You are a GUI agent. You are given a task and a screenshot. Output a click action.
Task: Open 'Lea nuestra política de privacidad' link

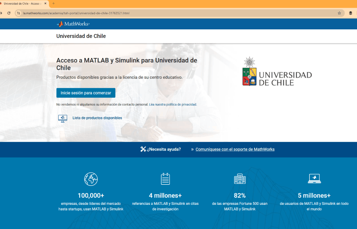click(x=173, y=104)
